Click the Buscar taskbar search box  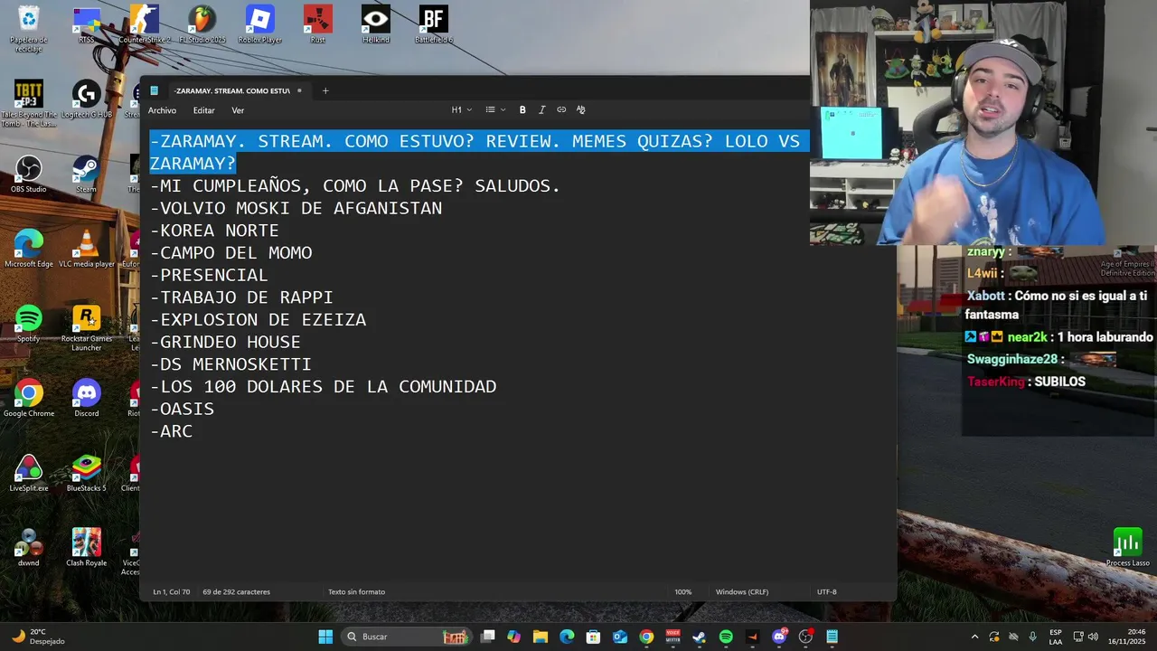point(405,637)
